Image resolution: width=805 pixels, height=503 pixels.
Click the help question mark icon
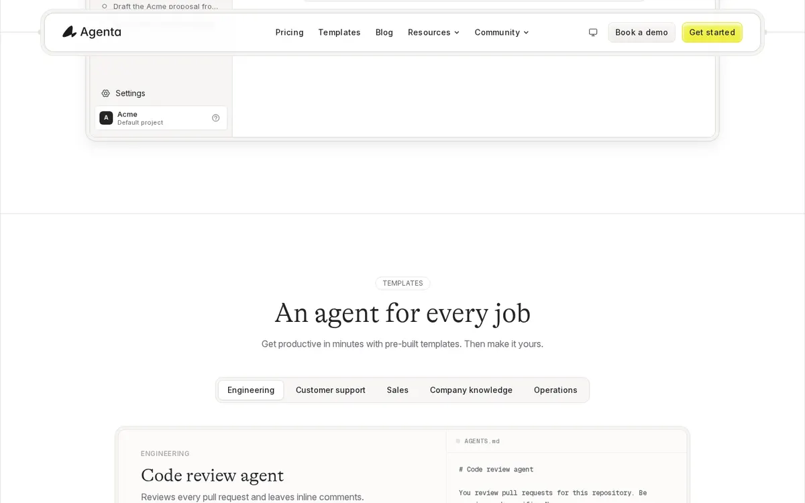click(x=216, y=118)
